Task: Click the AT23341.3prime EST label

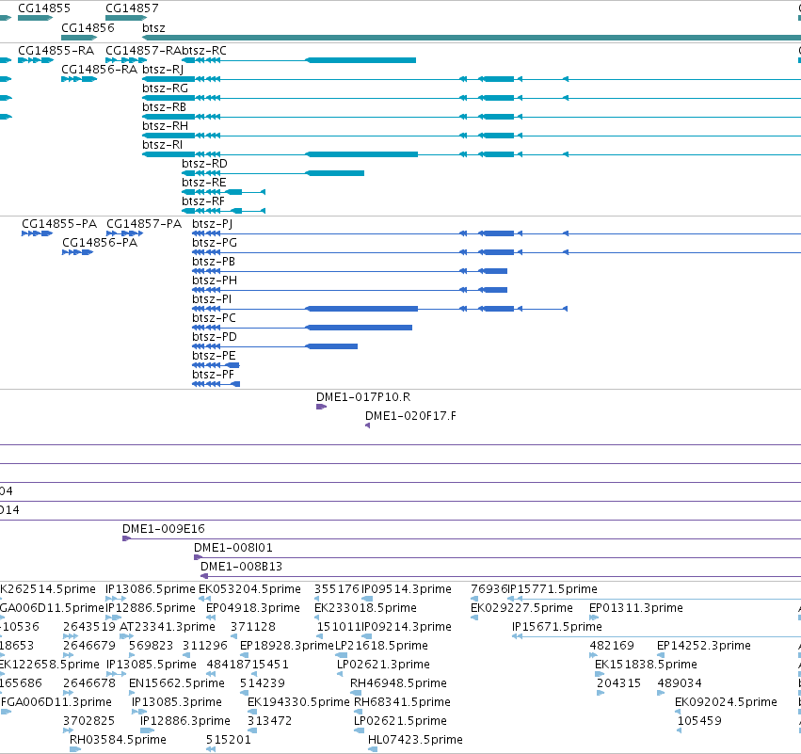Action: (x=168, y=627)
